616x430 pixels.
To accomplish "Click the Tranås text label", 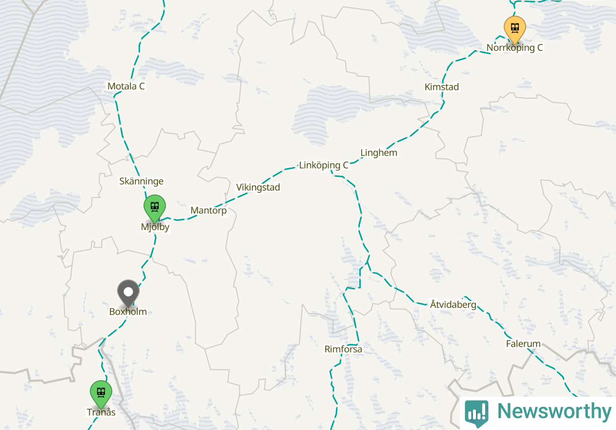I will (101, 412).
